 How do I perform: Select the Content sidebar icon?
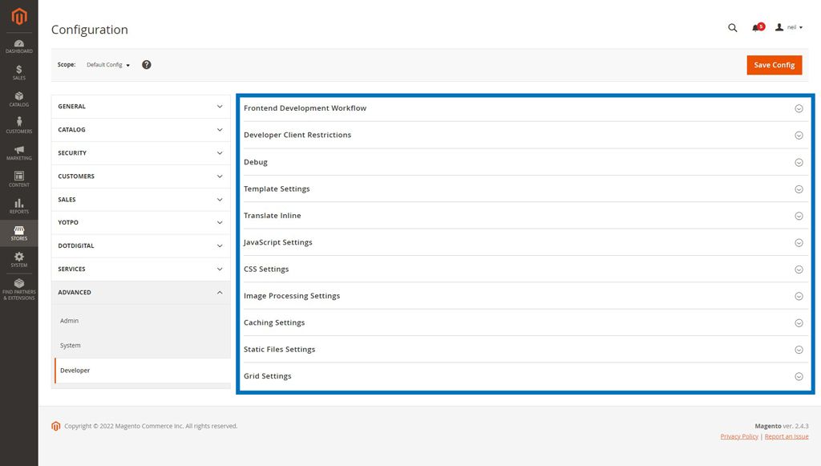pos(18,179)
